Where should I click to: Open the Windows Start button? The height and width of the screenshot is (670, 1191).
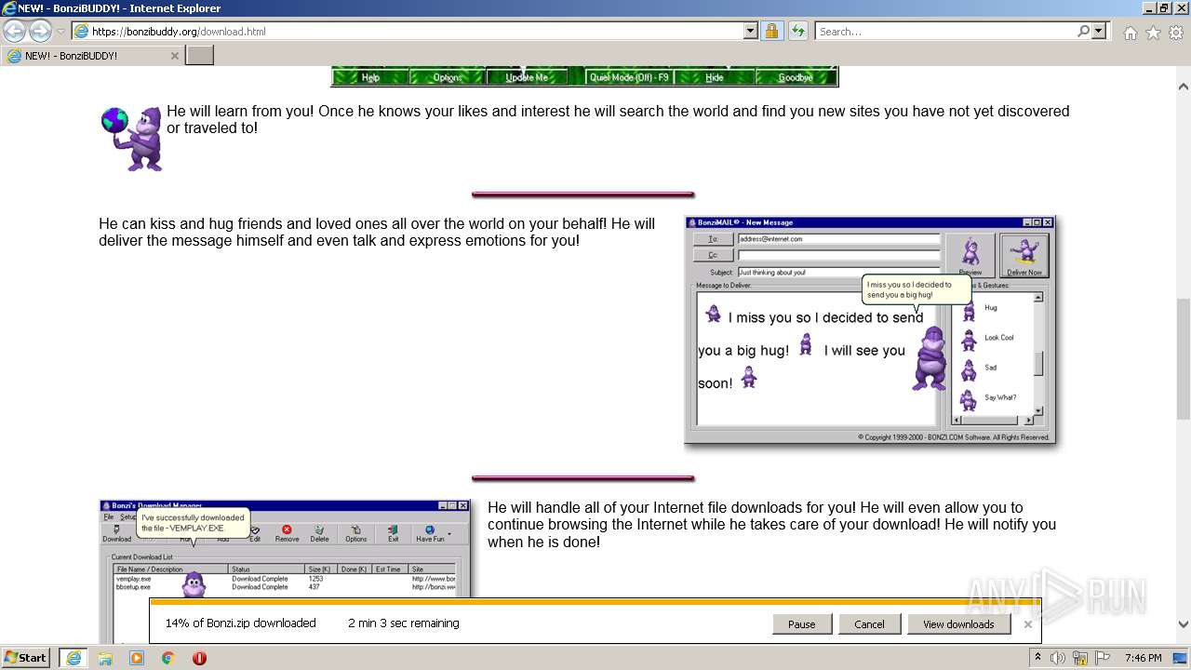pos(26,658)
